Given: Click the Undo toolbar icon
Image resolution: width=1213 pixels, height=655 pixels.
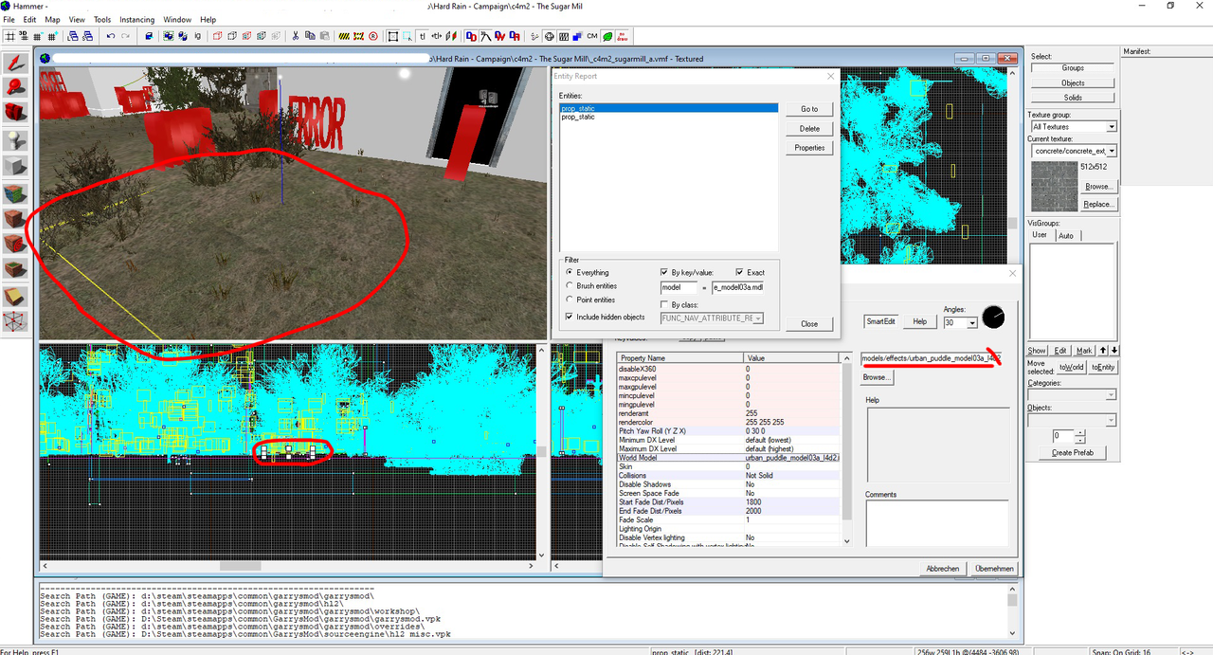Looking at the screenshot, I should pos(111,36).
